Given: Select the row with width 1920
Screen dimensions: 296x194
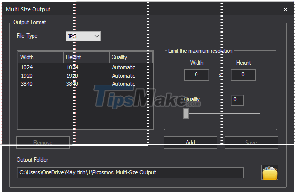Looking at the screenshot, I should pyautogui.click(x=85, y=76).
